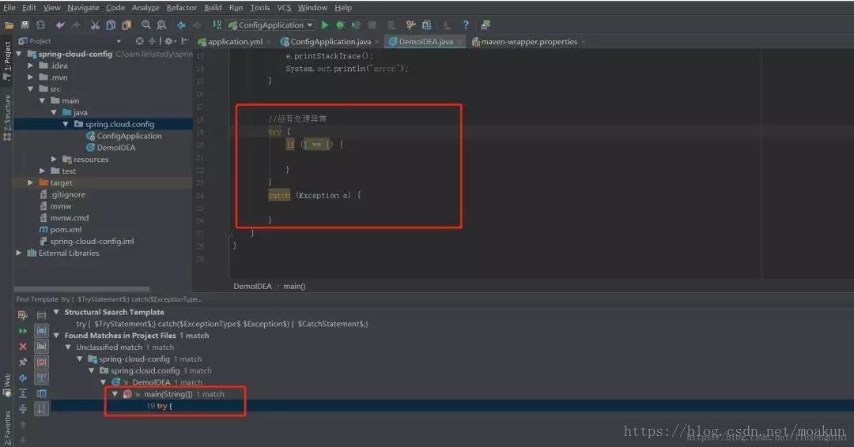
Task: Click the Paste toolbar icon
Action: click(127, 25)
